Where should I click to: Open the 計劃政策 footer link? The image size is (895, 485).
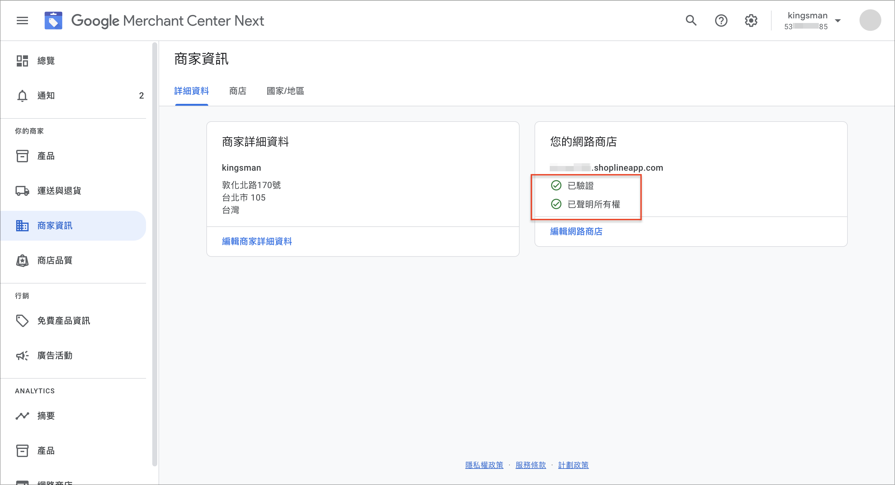click(573, 465)
